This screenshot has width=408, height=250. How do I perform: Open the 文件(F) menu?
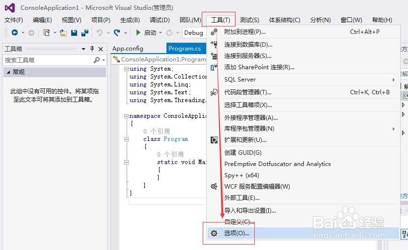[14, 20]
